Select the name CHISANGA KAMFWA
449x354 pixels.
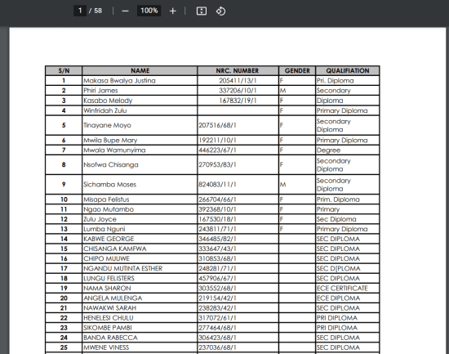[x=115, y=249]
